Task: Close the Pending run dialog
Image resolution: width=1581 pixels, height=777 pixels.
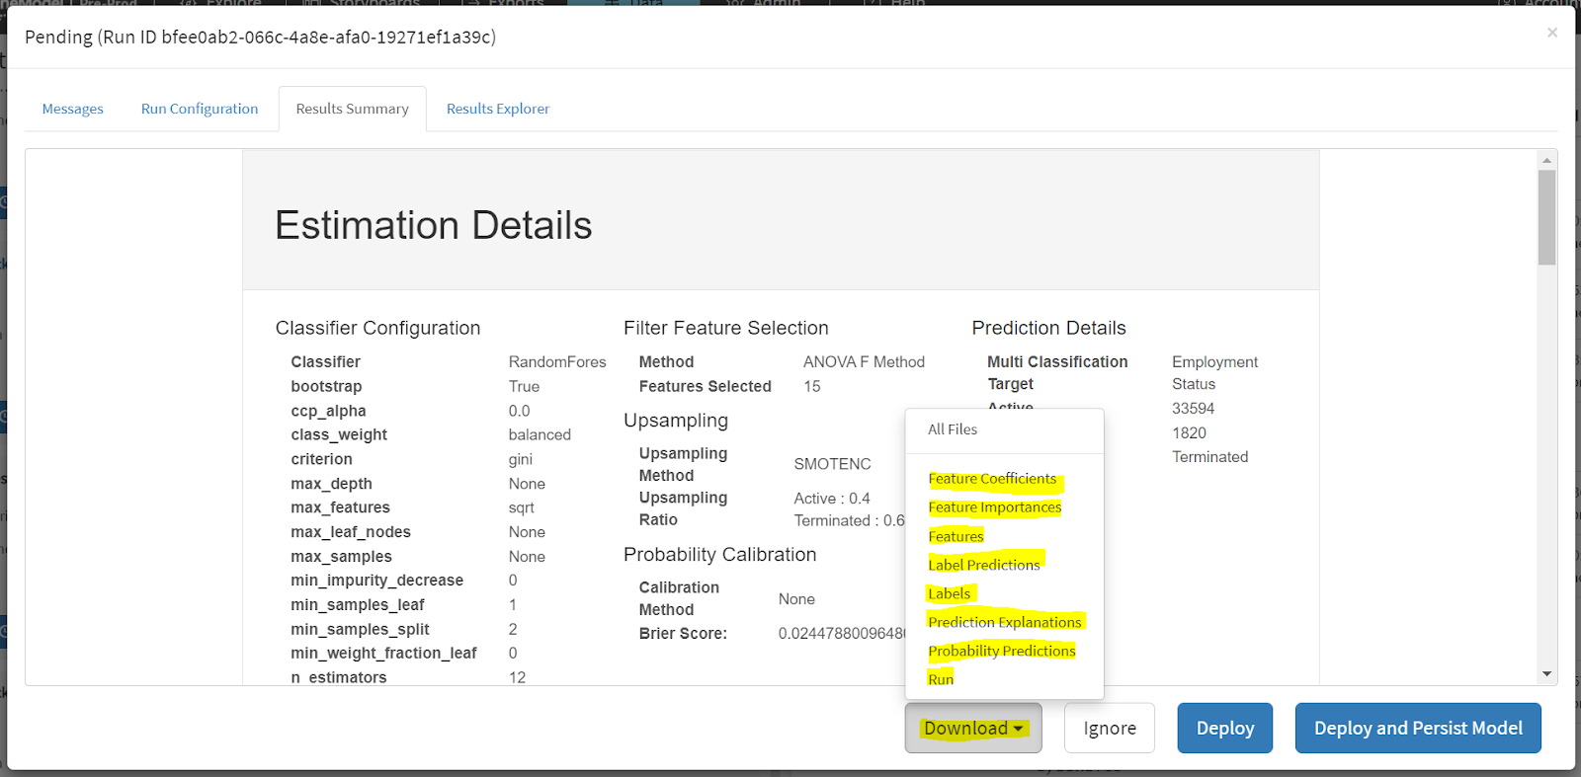Action: [x=1551, y=33]
